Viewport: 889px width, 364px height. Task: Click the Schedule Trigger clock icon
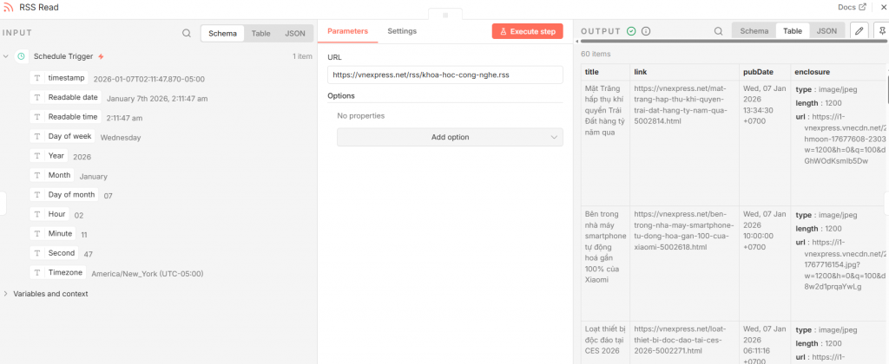coord(21,56)
